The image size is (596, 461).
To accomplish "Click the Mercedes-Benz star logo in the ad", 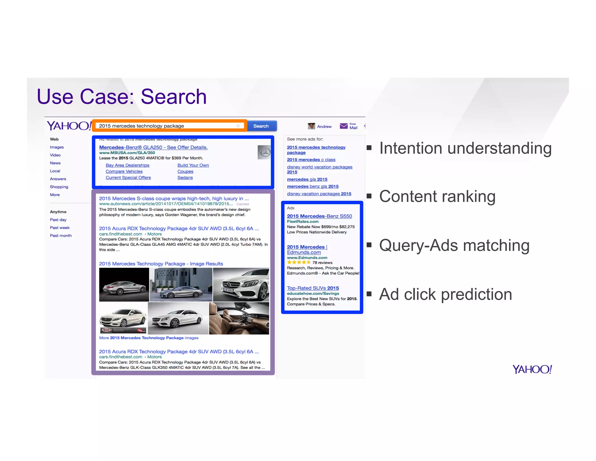I will tap(265, 152).
